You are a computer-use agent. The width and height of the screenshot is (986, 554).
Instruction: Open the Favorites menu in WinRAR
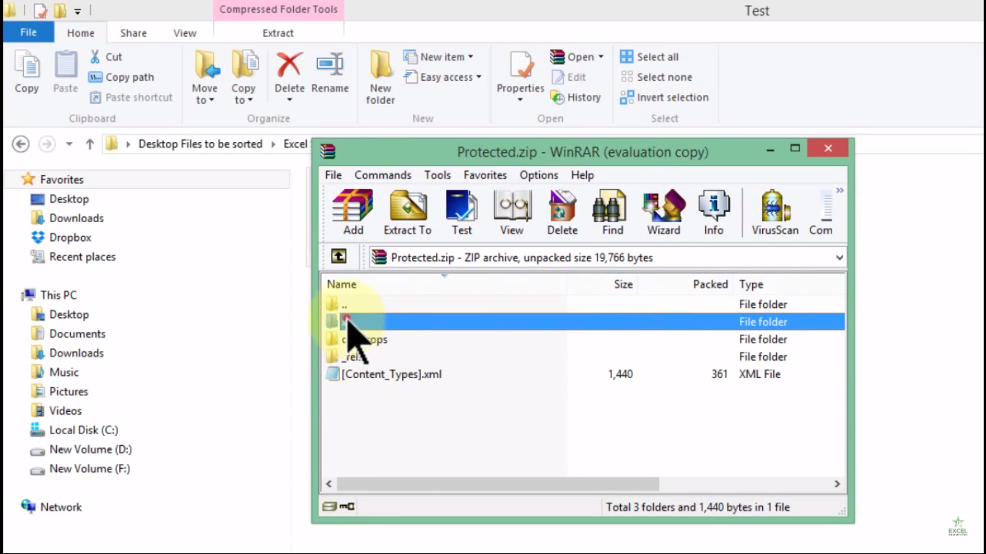(485, 175)
